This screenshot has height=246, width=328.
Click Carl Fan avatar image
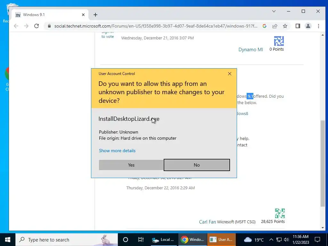pos(280,213)
